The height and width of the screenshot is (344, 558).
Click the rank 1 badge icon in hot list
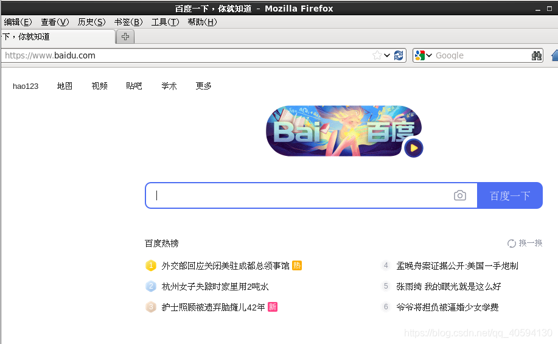click(x=151, y=265)
